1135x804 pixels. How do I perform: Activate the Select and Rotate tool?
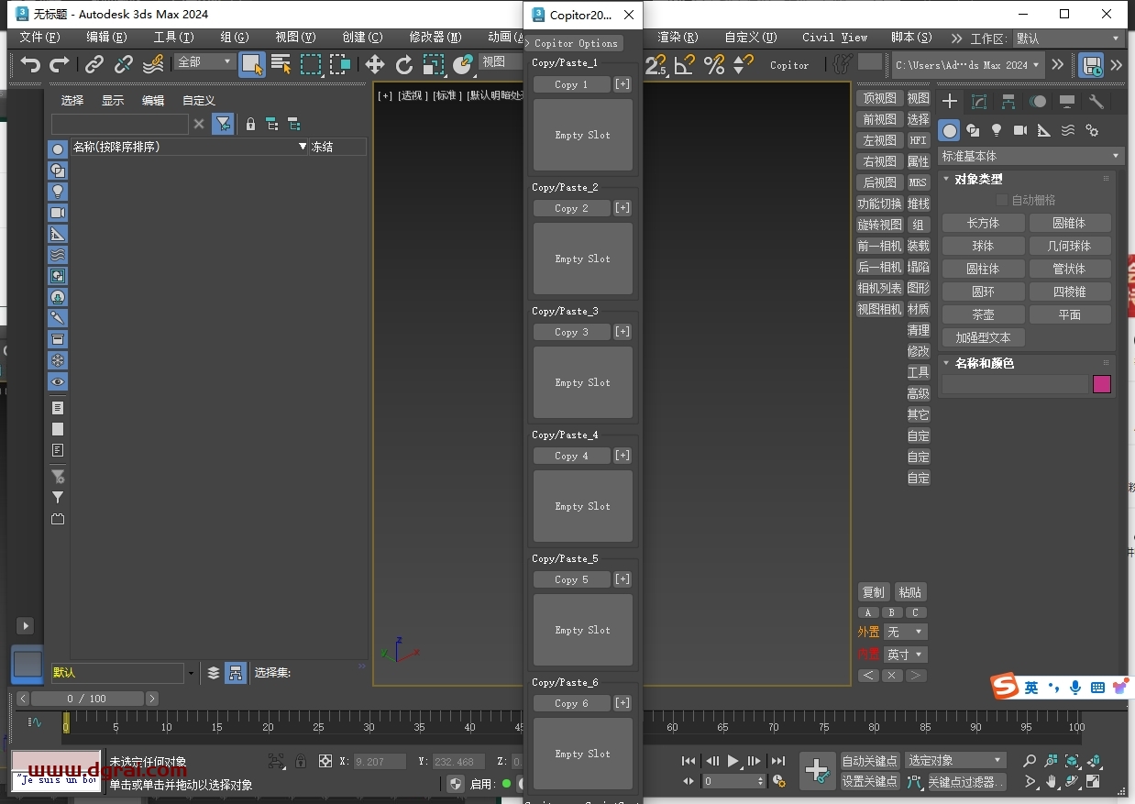coord(404,64)
